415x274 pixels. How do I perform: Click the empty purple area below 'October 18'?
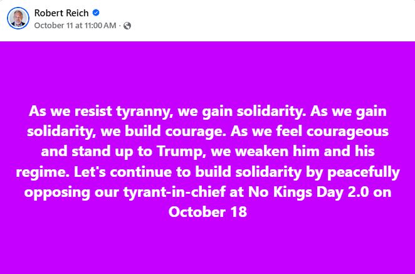point(208,246)
